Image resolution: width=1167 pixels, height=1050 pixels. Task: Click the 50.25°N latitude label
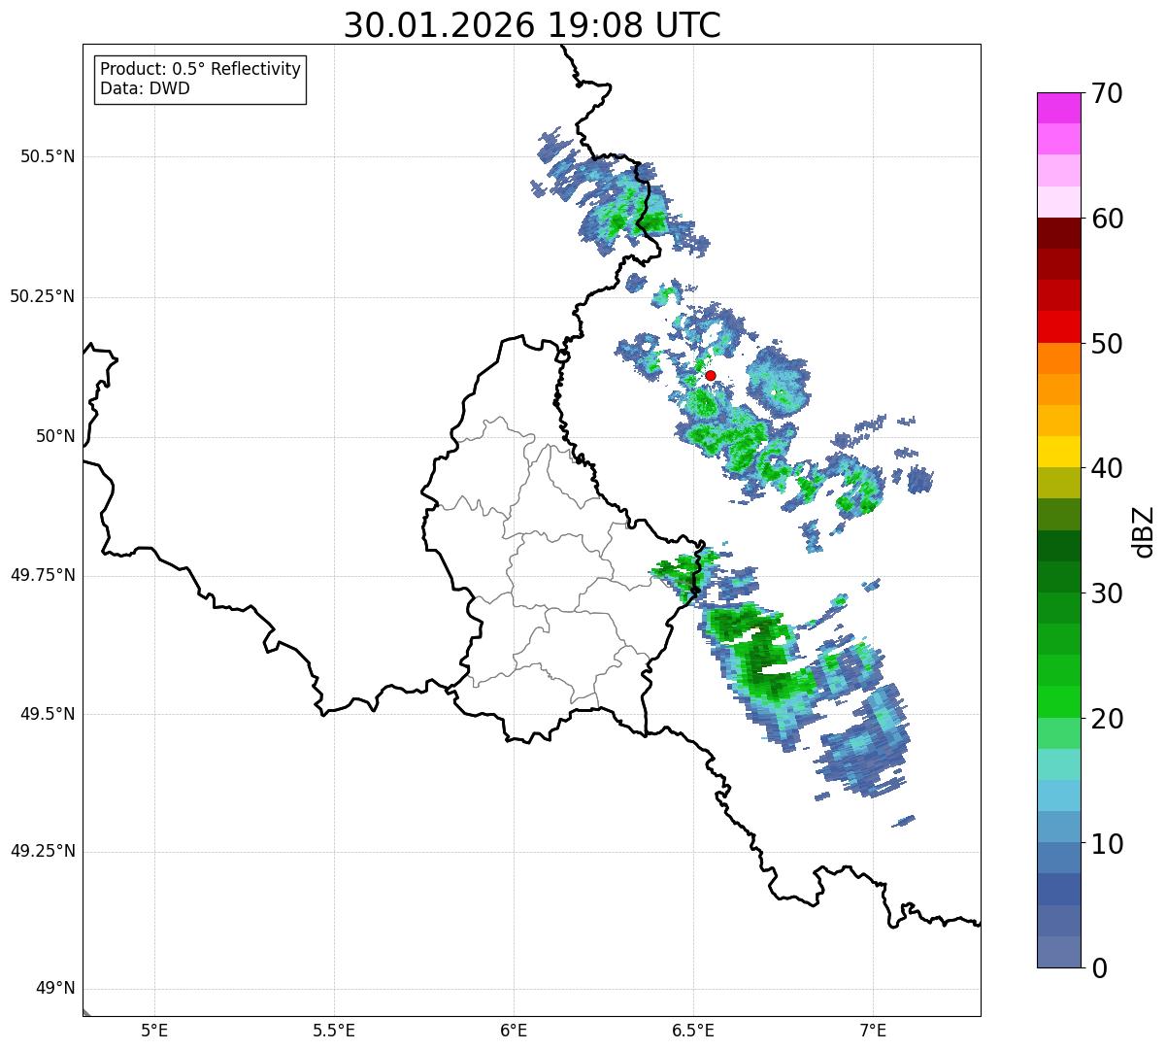point(43,296)
